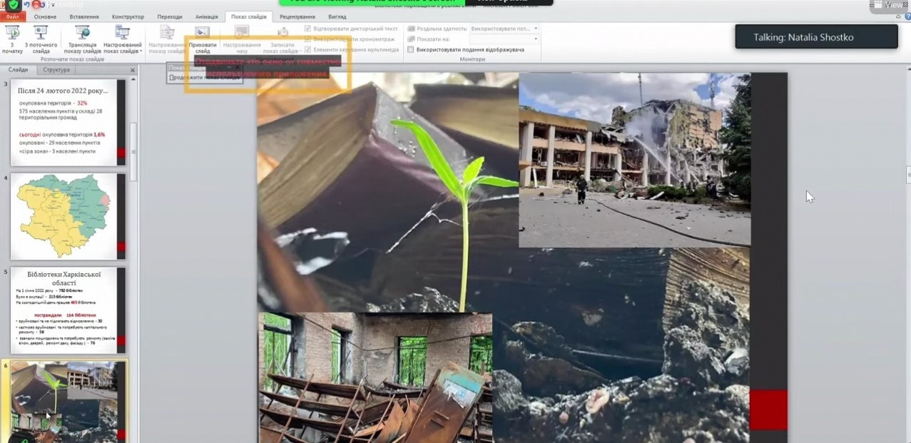Image resolution: width=911 pixels, height=443 pixels.
Task: Open the Файл menu button
Action: (13, 16)
